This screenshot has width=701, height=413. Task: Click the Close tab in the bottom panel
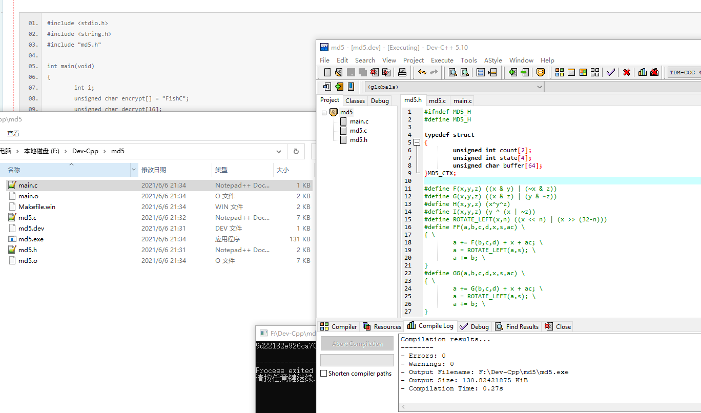click(x=558, y=326)
